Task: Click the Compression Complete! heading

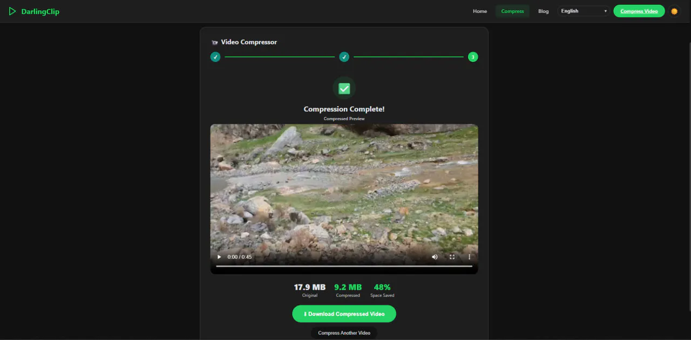Action: point(344,109)
